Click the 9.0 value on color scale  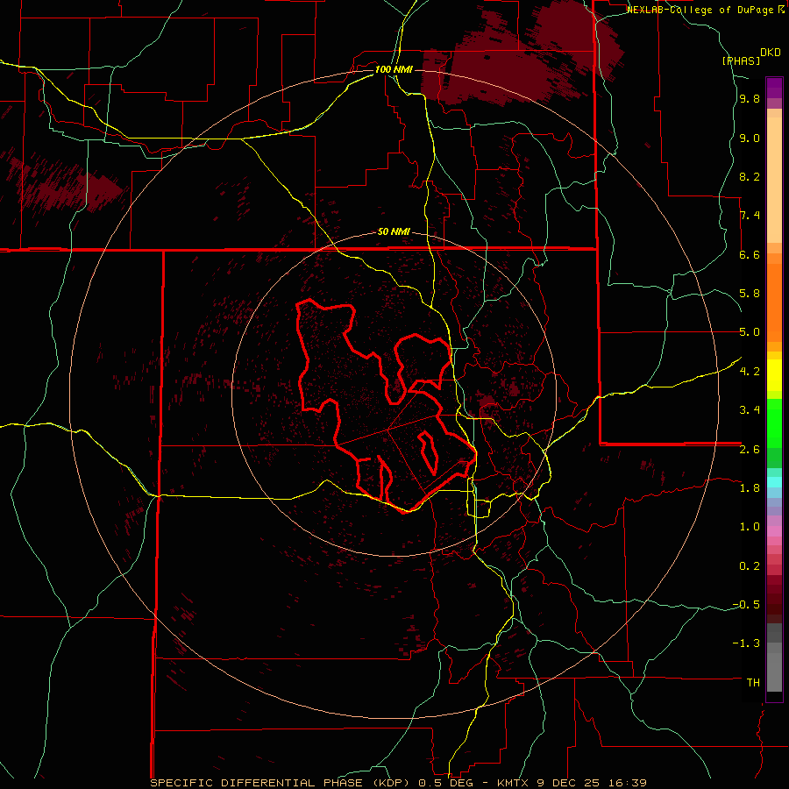(750, 139)
